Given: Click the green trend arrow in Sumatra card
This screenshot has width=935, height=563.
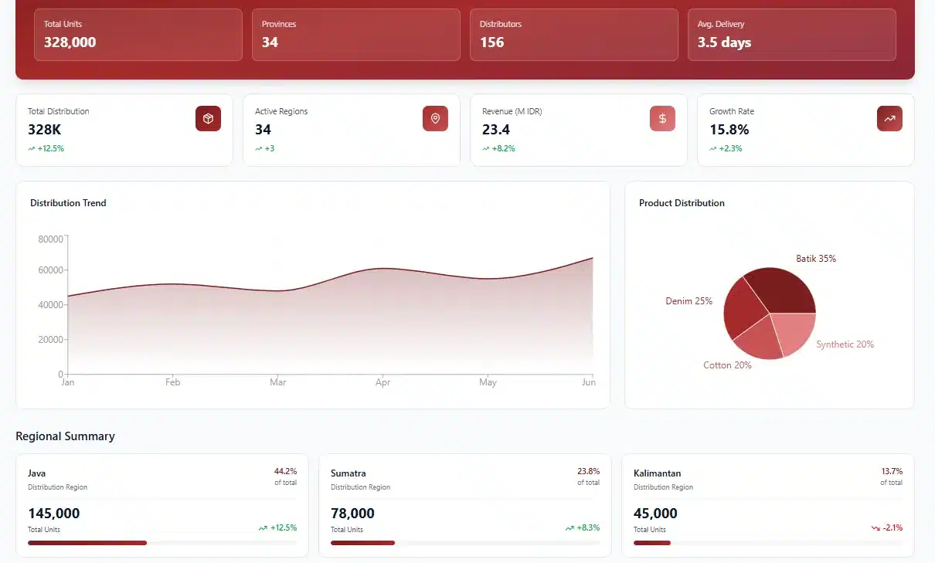Looking at the screenshot, I should [569, 528].
